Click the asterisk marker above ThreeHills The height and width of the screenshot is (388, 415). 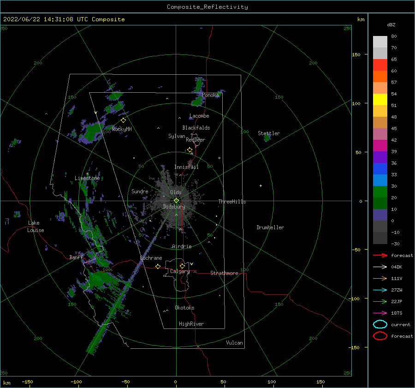tap(219, 158)
